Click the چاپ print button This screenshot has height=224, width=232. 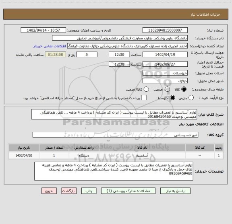coord(89,191)
